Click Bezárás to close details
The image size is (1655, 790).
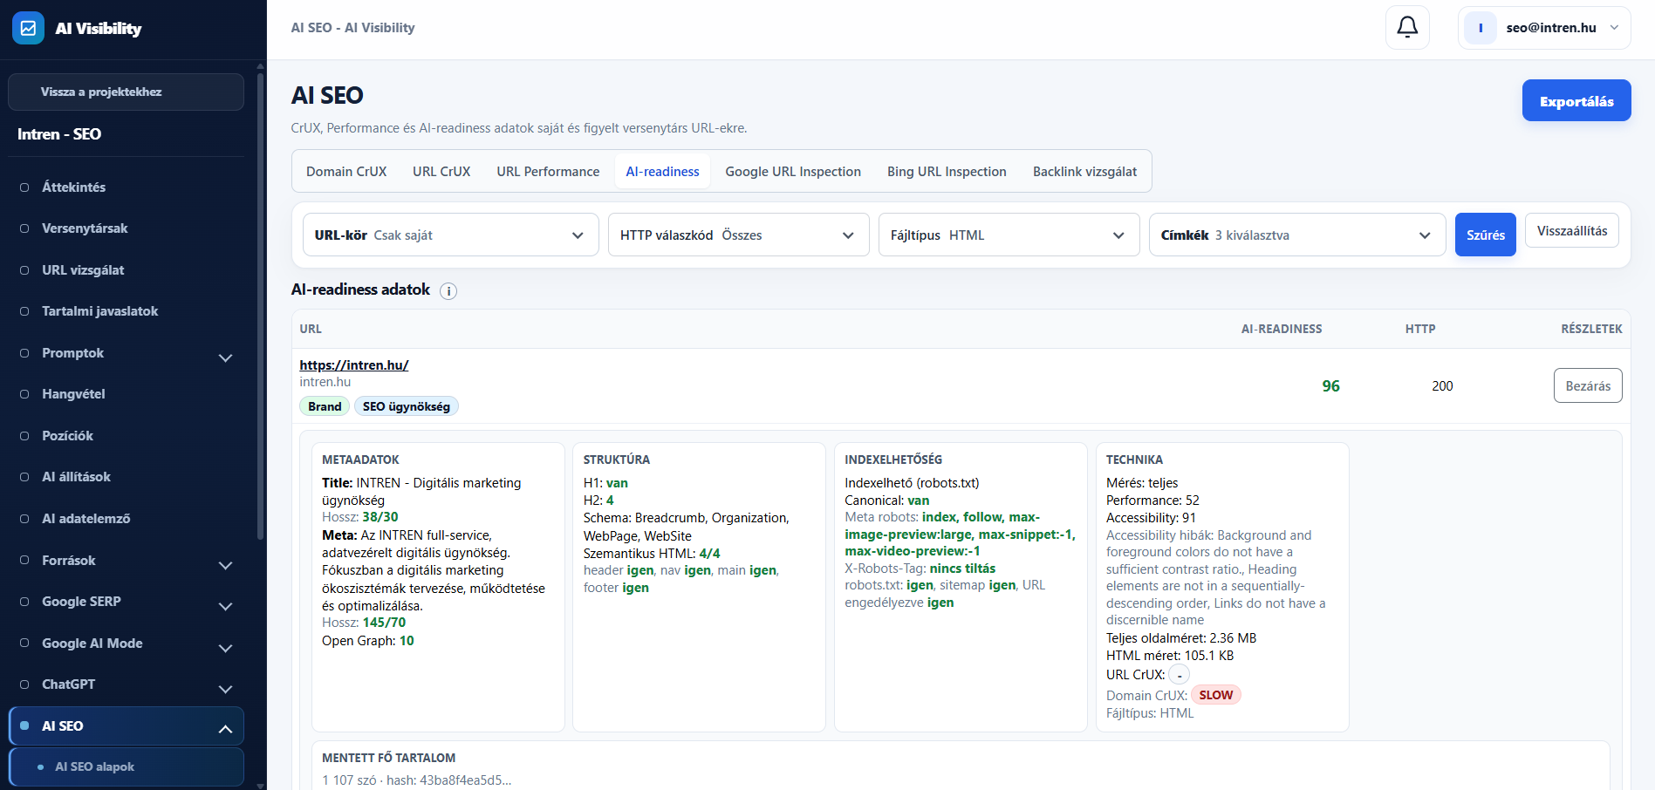pyautogui.click(x=1588, y=385)
